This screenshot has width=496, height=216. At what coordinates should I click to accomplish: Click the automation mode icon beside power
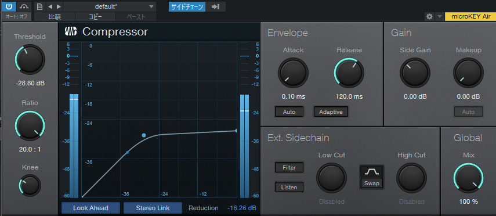[24, 6]
